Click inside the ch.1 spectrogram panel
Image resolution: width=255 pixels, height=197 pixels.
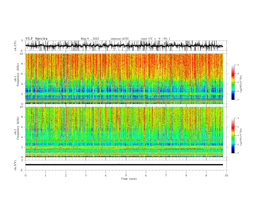pyautogui.click(x=124, y=79)
